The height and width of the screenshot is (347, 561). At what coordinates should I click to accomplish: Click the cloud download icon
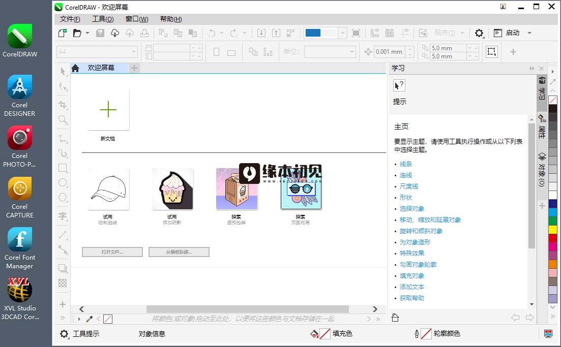pos(115,33)
